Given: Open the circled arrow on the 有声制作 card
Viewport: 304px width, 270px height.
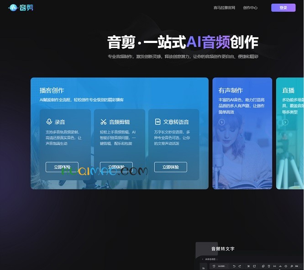Looking at the screenshot, I should point(222,122).
